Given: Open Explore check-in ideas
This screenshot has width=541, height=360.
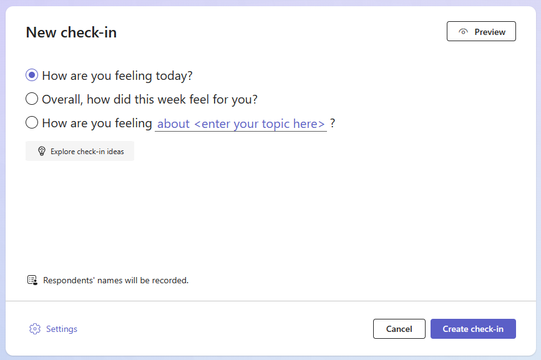Looking at the screenshot, I should click(80, 152).
